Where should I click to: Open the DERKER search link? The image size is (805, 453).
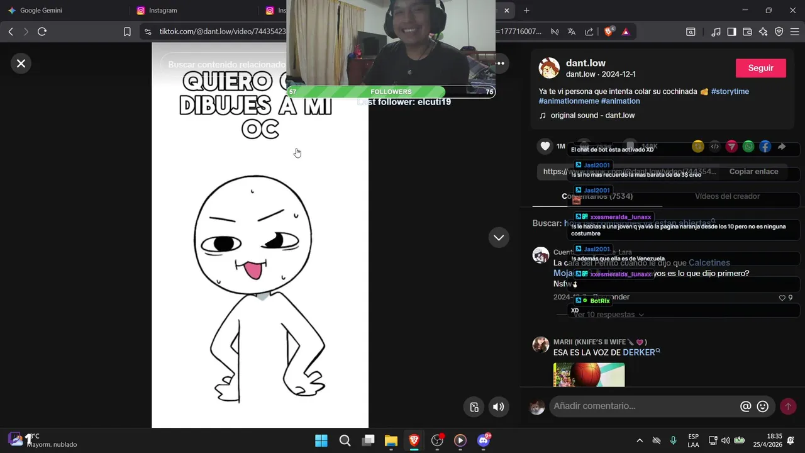point(641,352)
